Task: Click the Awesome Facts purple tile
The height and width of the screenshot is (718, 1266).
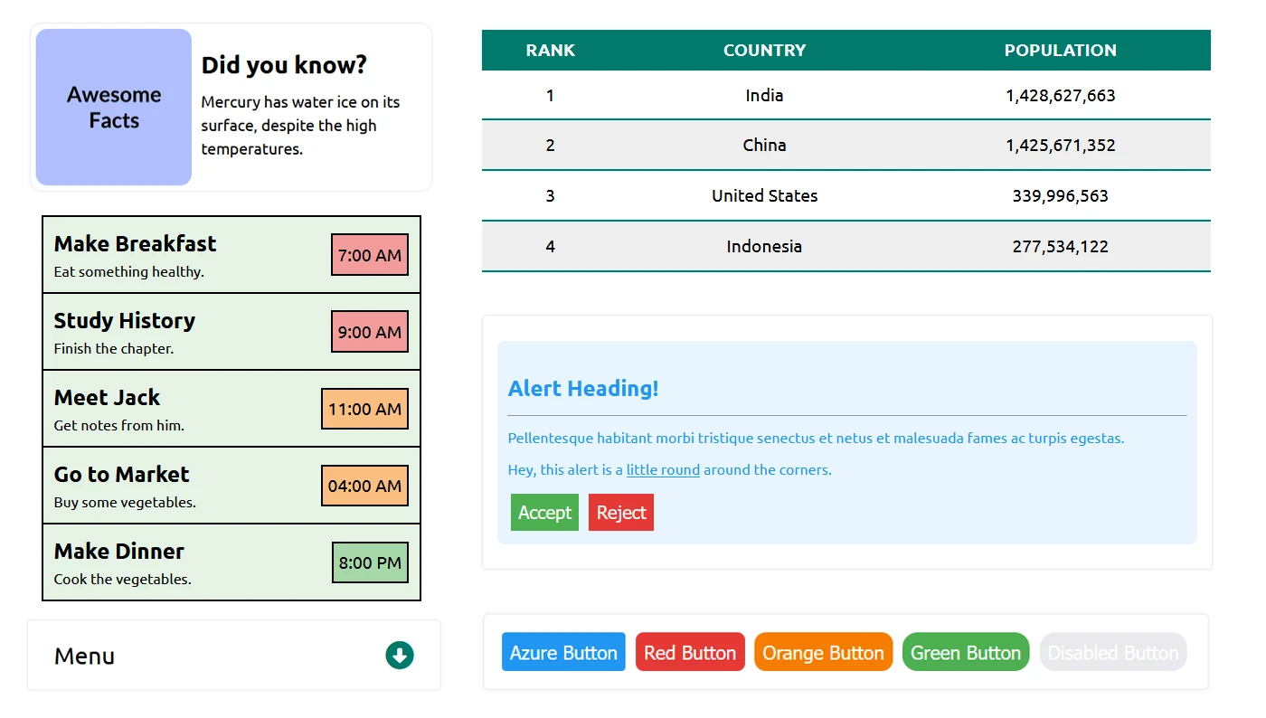Action: point(114,108)
